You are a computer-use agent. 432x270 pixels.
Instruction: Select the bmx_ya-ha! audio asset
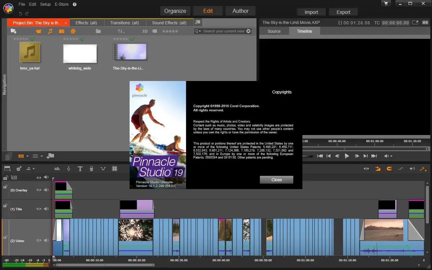tap(30, 52)
